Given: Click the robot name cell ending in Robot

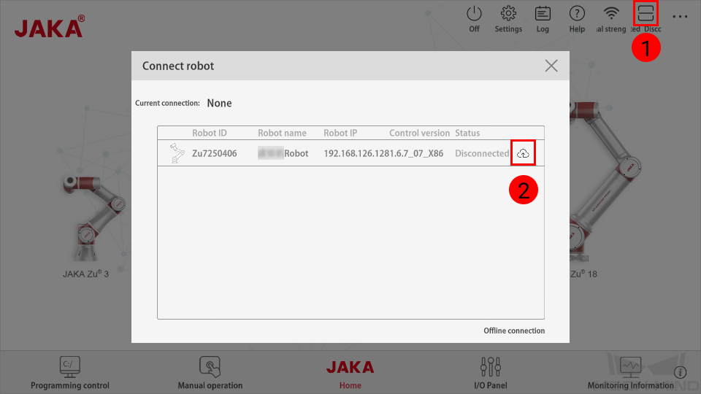Looking at the screenshot, I should (x=283, y=153).
